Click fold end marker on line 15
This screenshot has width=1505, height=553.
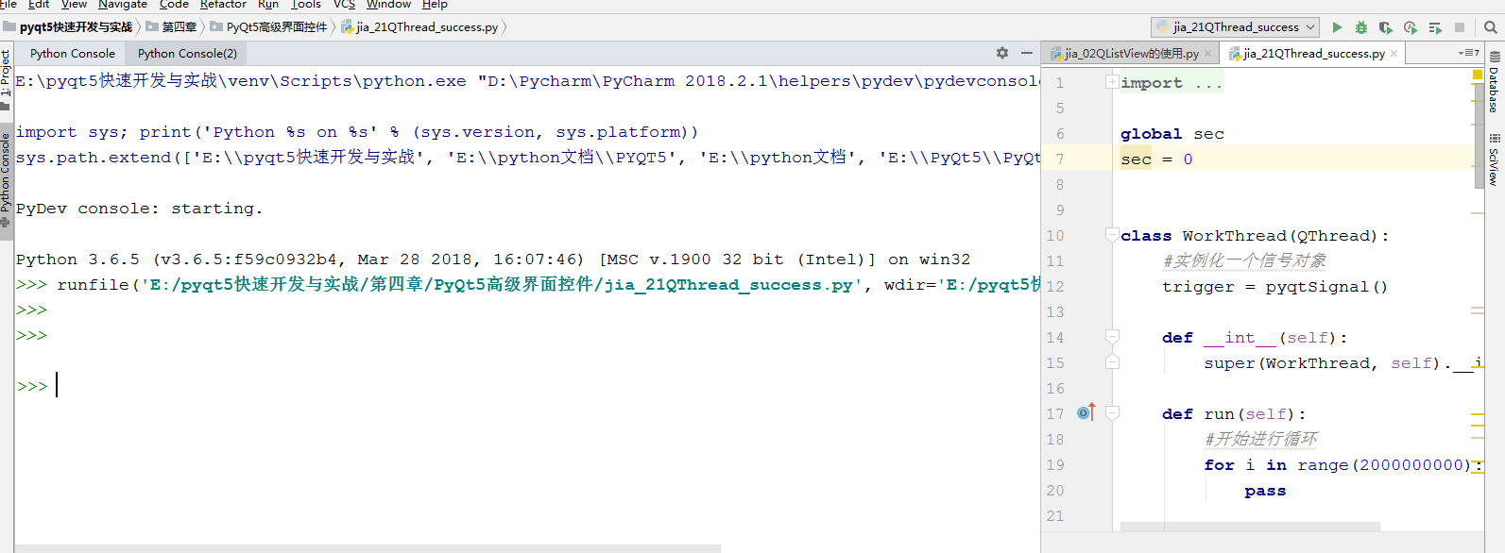coord(1112,362)
